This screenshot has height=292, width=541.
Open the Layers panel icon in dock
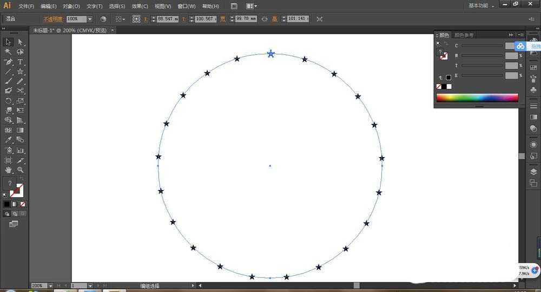pyautogui.click(x=533, y=172)
